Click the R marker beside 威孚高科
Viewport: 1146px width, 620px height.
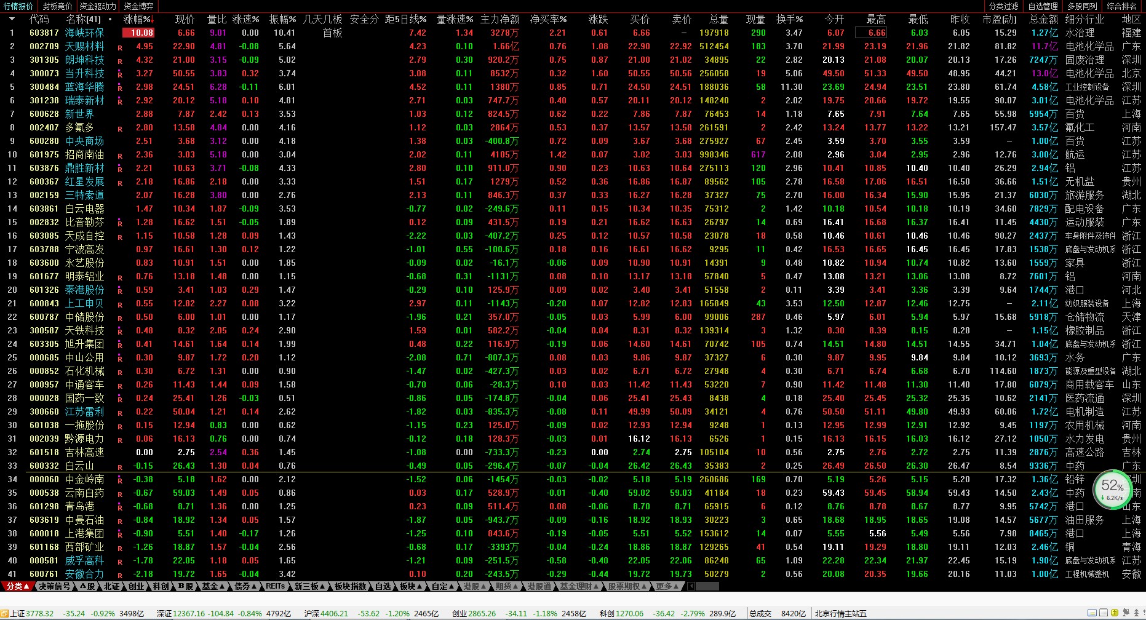tap(120, 562)
